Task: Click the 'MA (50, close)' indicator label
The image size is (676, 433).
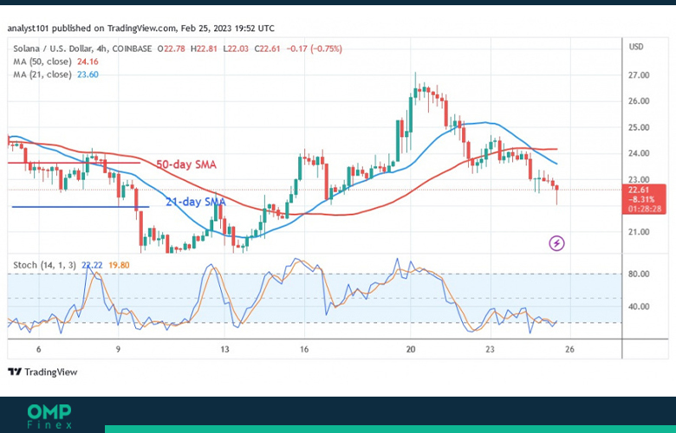Action: tap(42, 61)
